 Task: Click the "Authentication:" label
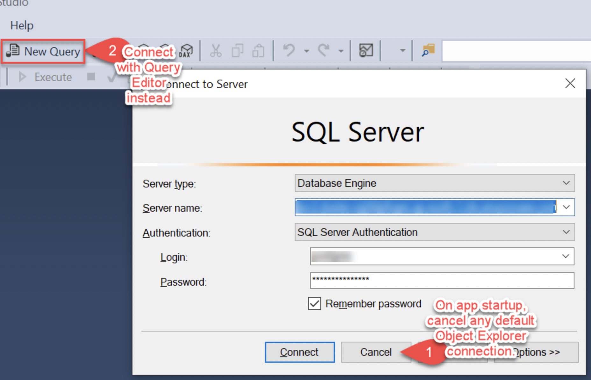pos(176,233)
